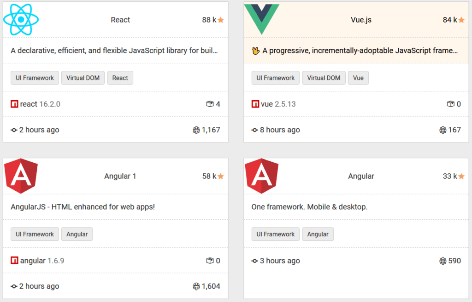472x302 pixels.
Task: Click the Vue description 'A progressive, incrementally-adoptable'
Action: pyautogui.click(x=360, y=51)
